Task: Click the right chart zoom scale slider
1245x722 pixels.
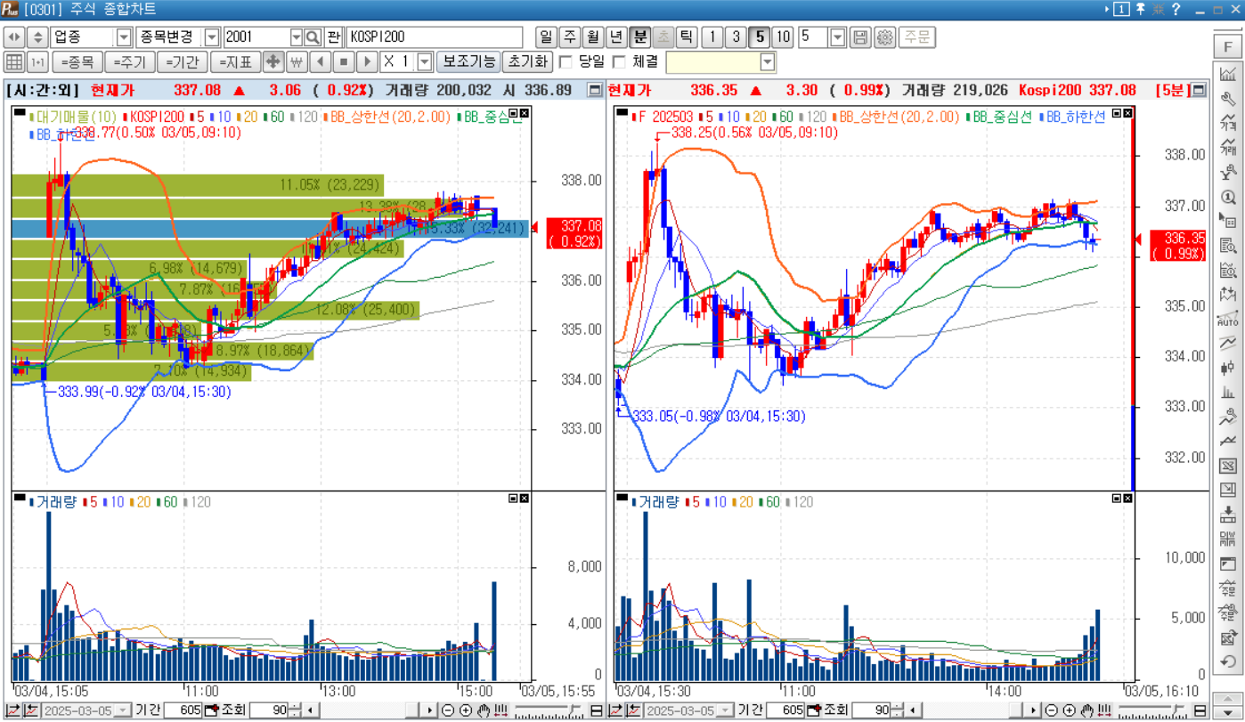Action: [x=1153, y=710]
